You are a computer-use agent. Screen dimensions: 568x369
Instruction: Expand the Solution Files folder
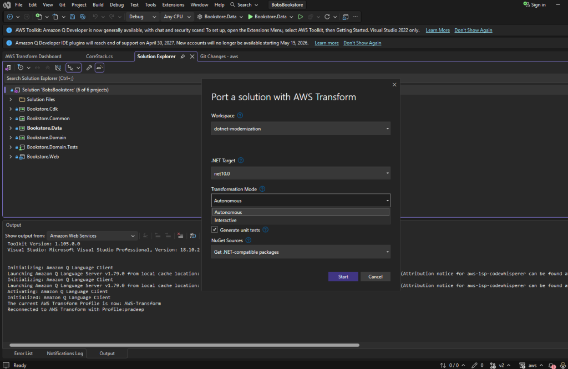click(11, 99)
